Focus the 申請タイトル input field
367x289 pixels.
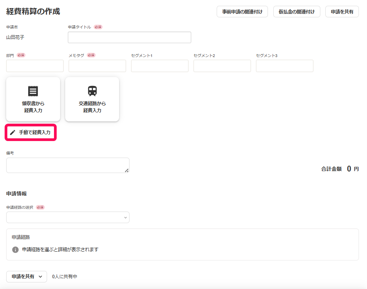pyautogui.click(x=130, y=37)
